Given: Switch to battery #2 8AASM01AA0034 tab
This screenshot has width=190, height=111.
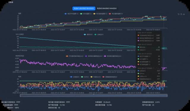Looking at the screenshot, I should pos(107,9).
